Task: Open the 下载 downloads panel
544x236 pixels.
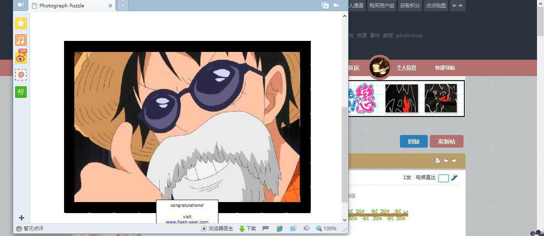Action: coord(248,229)
